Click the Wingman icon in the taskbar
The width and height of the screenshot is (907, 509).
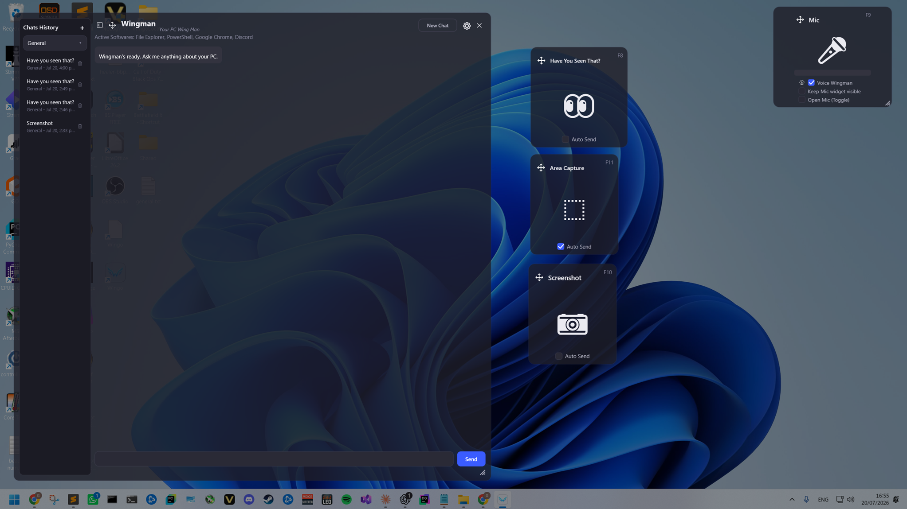[503, 499]
